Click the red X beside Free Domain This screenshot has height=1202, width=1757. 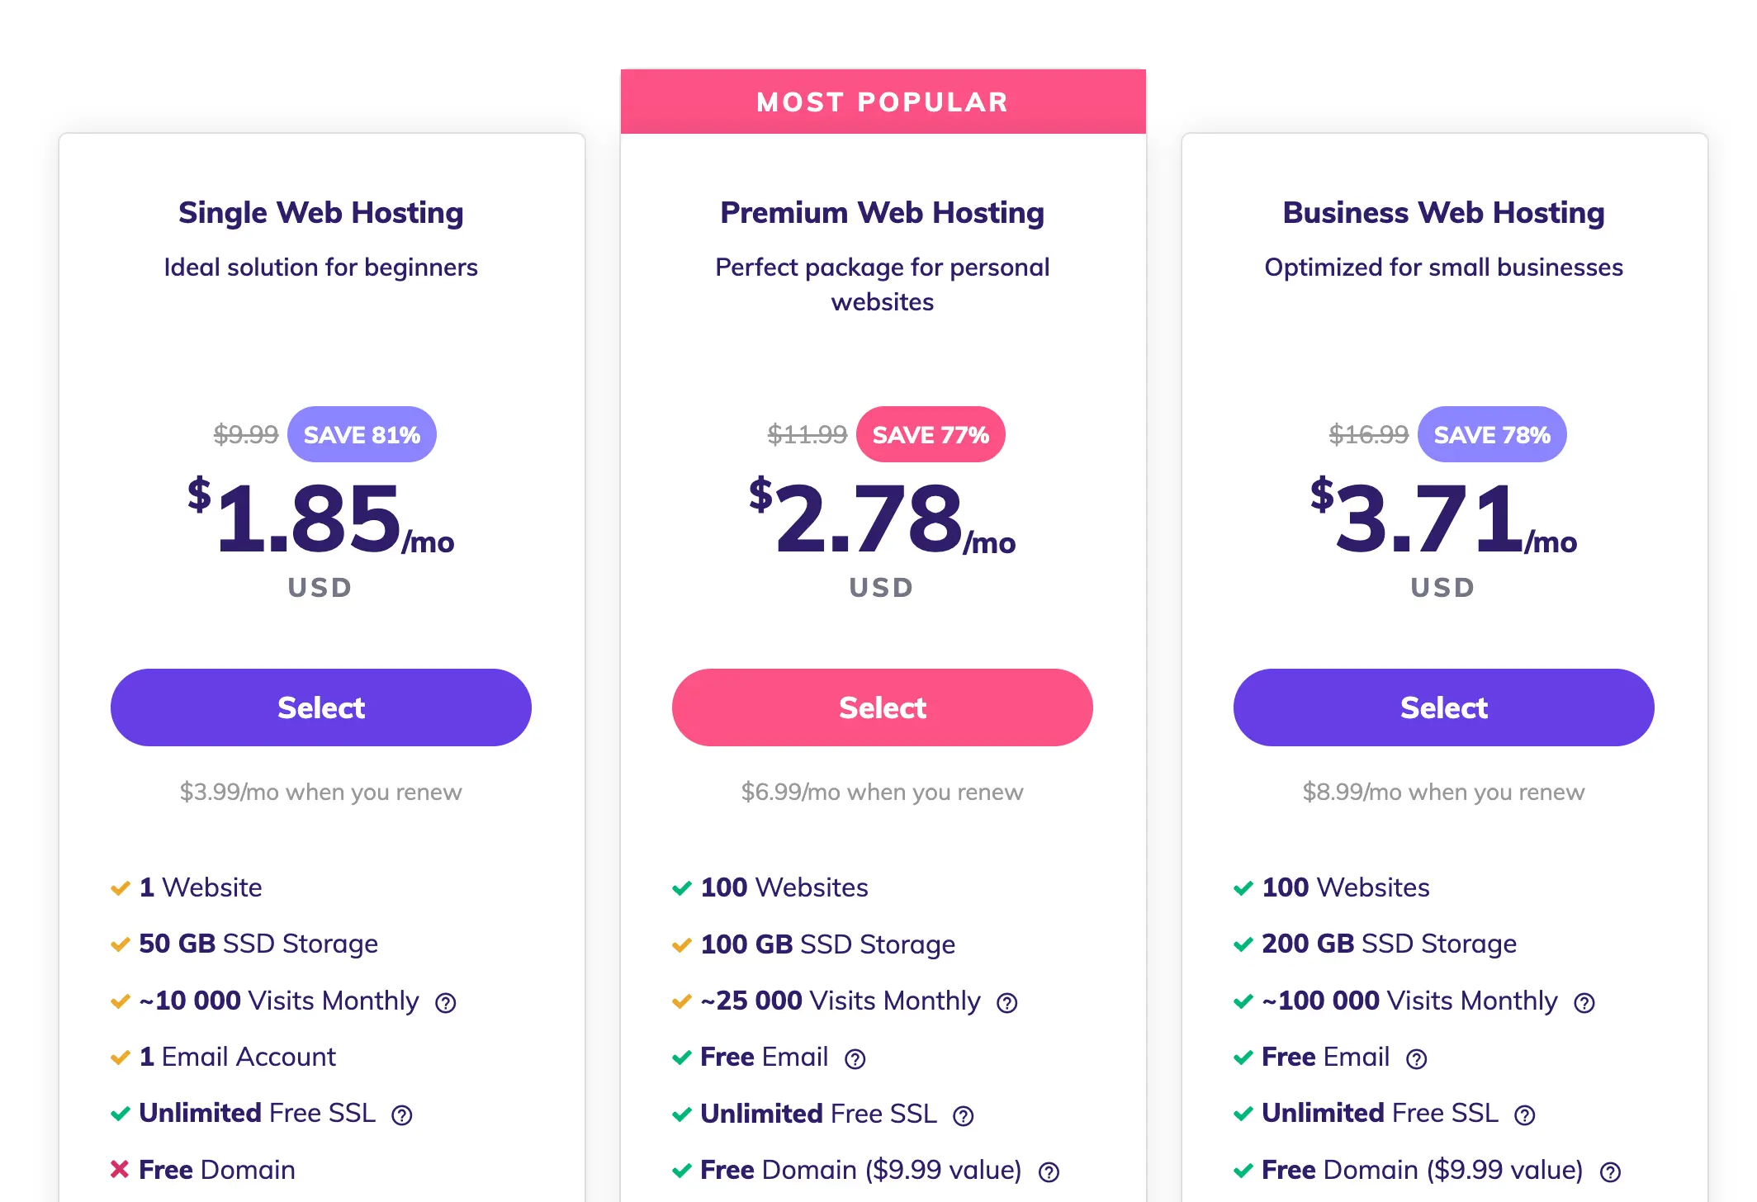[x=120, y=1169]
